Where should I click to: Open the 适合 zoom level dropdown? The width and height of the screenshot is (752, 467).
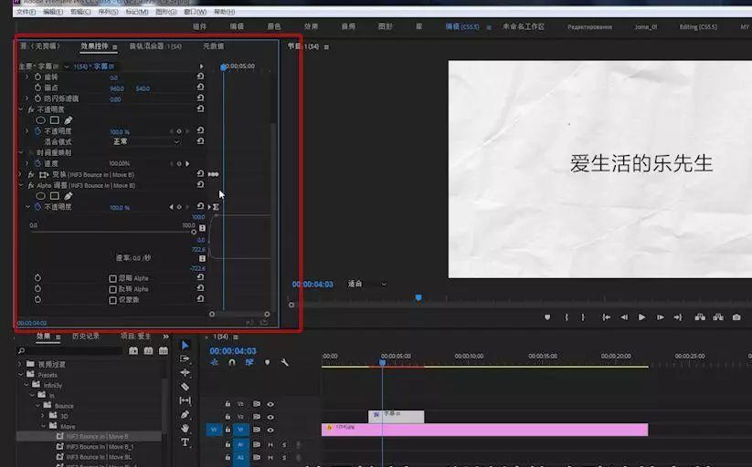(x=365, y=285)
